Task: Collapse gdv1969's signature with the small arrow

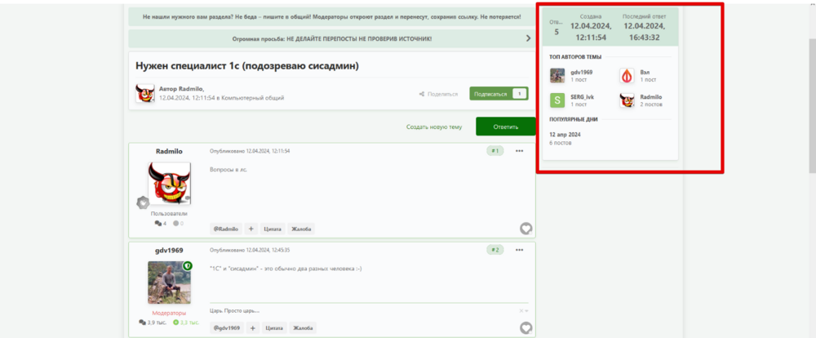Action: (526, 311)
